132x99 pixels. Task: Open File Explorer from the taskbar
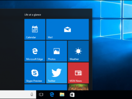62,95
